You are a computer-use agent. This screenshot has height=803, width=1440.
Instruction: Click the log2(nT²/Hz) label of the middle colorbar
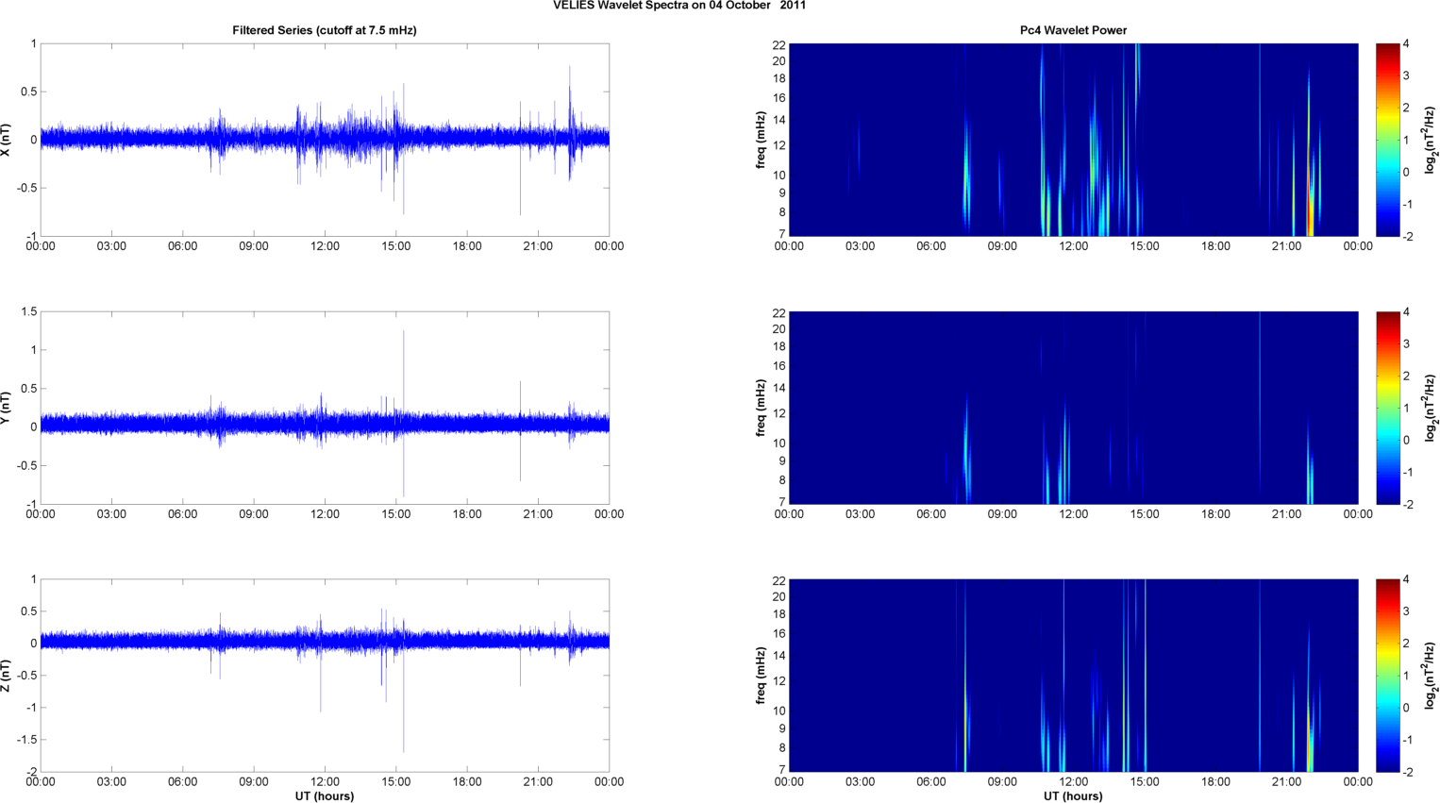[x=1431, y=408]
